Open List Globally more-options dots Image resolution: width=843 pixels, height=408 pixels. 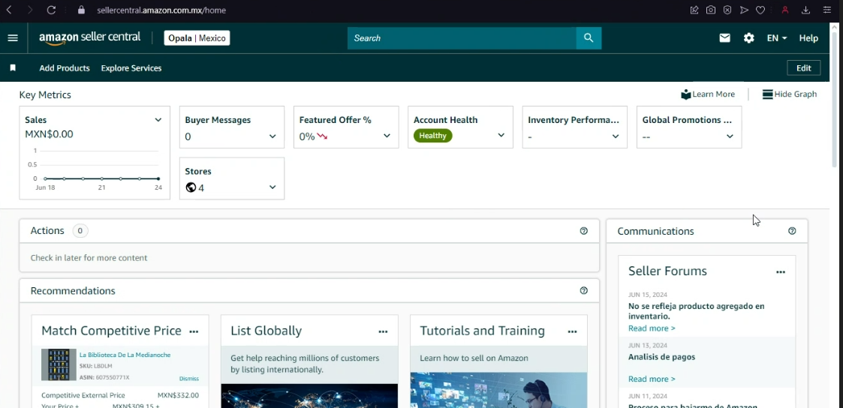[384, 331]
